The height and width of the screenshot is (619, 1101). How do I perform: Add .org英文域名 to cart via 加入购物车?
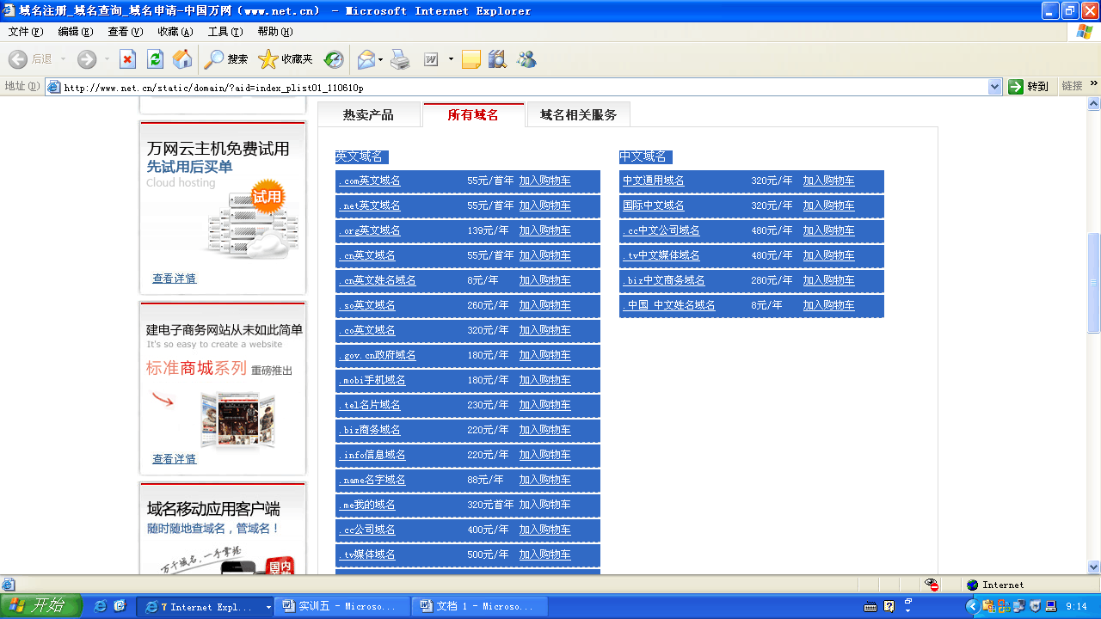pyautogui.click(x=544, y=230)
